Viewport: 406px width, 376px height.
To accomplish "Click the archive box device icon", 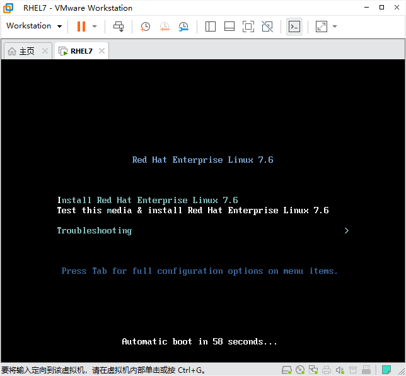I will (353, 370).
